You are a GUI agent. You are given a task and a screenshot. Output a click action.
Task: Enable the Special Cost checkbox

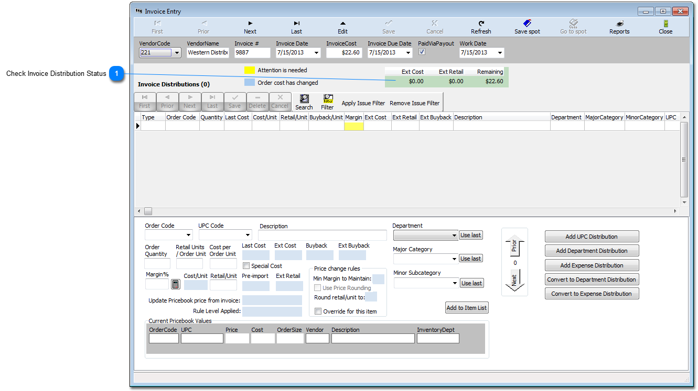tap(246, 266)
